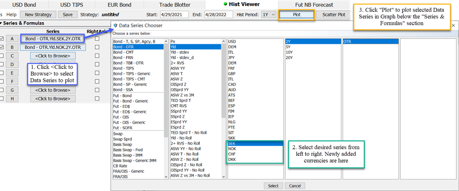
Task: Open the Hist Period 1Y dropdown
Action: 269,14
